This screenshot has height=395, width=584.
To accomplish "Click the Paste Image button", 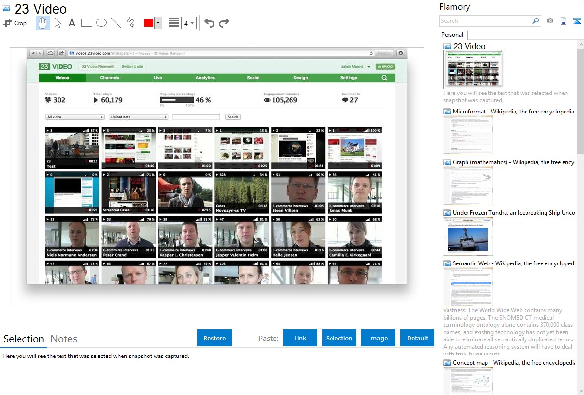I will pyautogui.click(x=378, y=338).
